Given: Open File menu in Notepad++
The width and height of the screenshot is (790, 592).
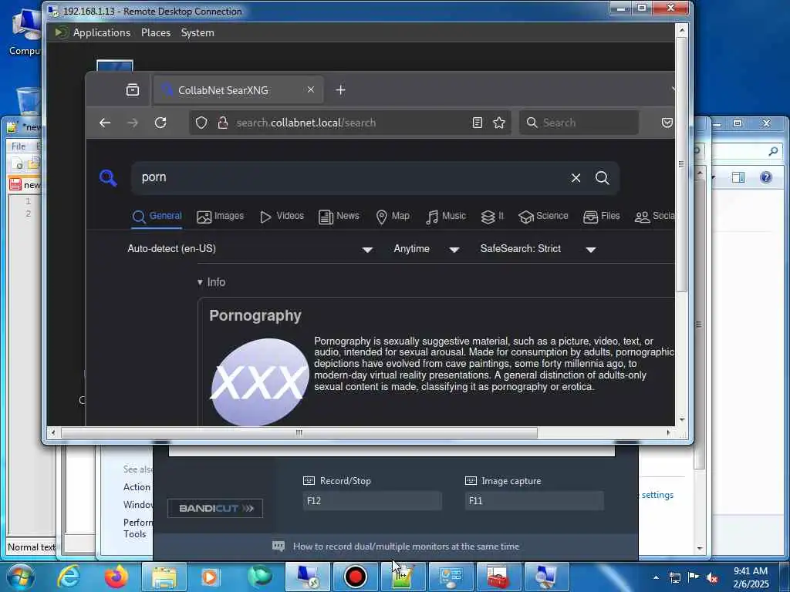Looking at the screenshot, I should point(19,146).
